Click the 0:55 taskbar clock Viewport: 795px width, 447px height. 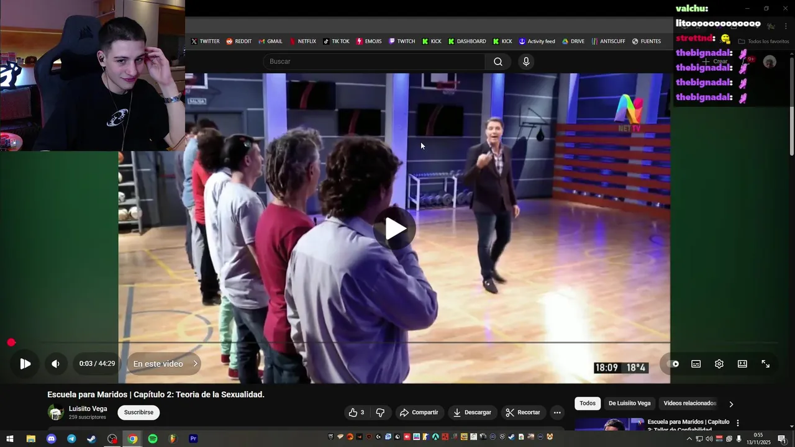pyautogui.click(x=758, y=438)
